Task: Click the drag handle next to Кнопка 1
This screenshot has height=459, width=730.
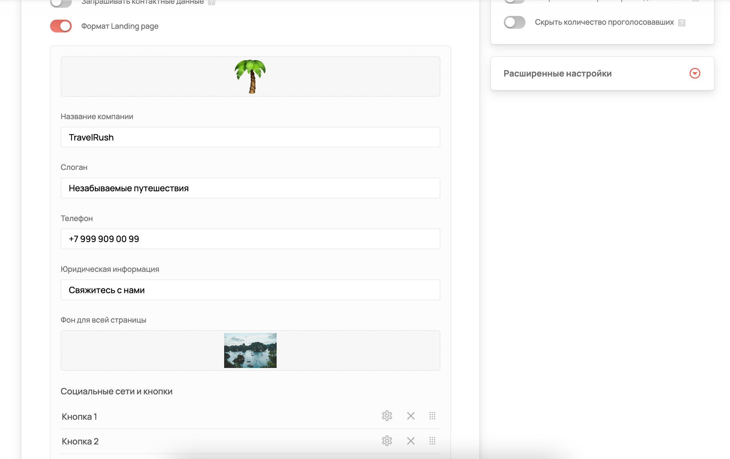Action: (432, 416)
